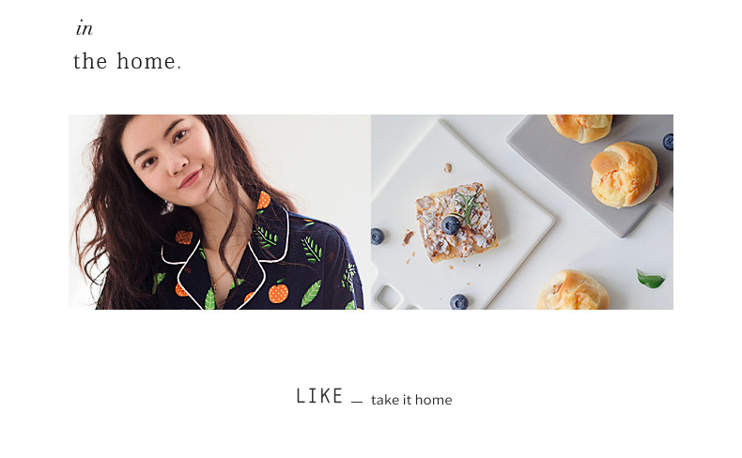The height and width of the screenshot is (458, 742).
Task: Click the almond cake square
Action: [x=456, y=222]
